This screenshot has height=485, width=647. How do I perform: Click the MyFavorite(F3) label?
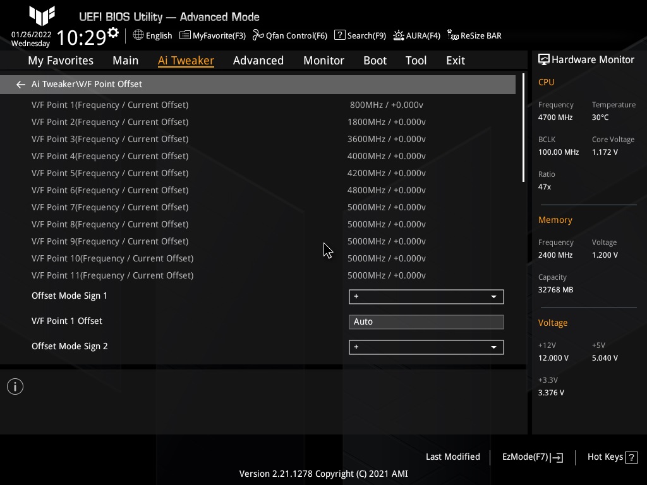click(x=219, y=35)
